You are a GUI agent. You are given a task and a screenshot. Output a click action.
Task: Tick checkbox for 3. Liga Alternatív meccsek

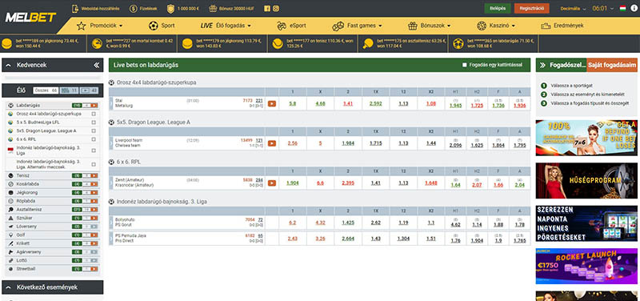click(94, 164)
